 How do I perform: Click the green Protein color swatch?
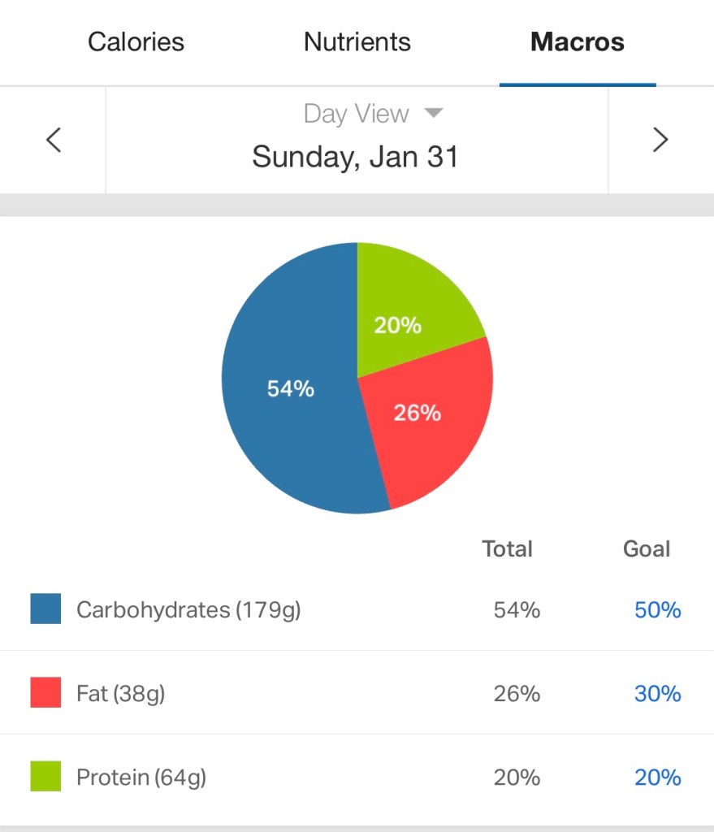(45, 776)
